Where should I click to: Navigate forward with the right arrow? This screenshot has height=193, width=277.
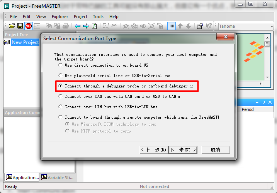tap(86, 26)
